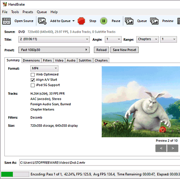Click the '720x358 storage, 640x358 display' text
Screen dimensions: 180x179
tap(54, 126)
